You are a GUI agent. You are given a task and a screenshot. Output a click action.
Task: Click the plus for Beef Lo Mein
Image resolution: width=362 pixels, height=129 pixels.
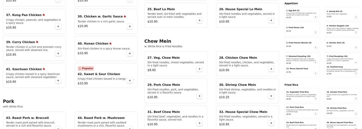tap(200, 20)
